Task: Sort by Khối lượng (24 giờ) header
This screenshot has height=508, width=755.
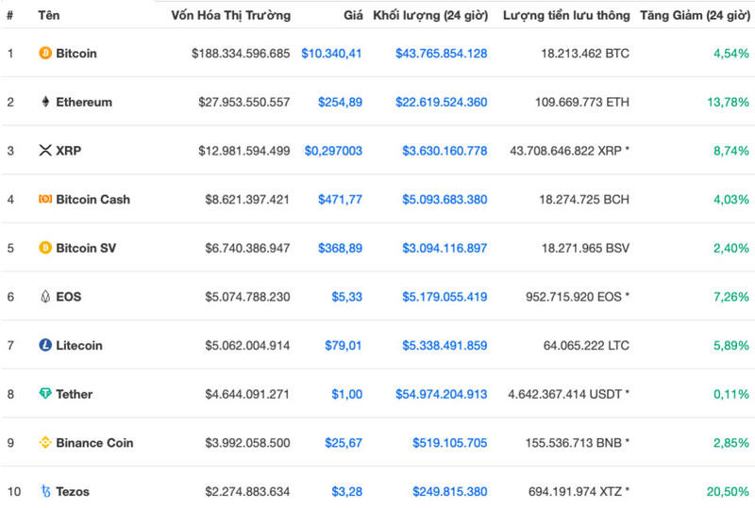Action: click(430, 16)
